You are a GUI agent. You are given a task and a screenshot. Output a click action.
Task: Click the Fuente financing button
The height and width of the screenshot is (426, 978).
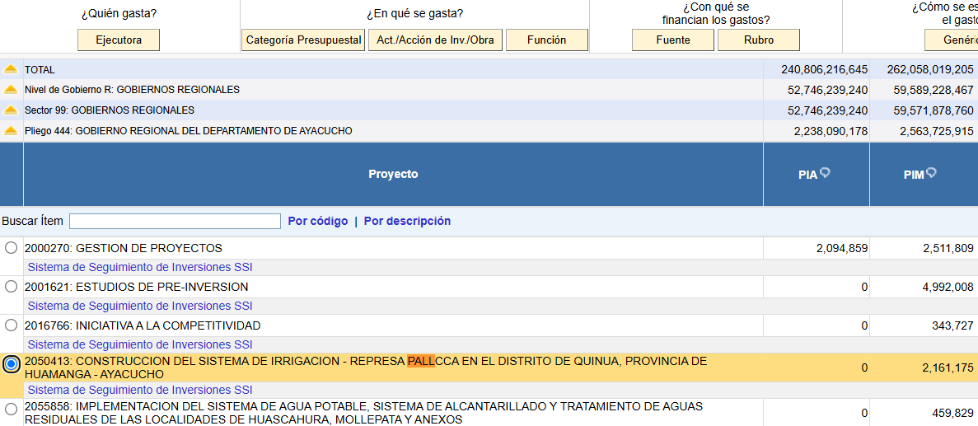pos(673,40)
